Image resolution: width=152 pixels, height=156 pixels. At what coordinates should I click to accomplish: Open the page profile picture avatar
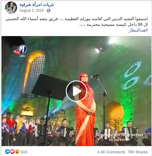(11, 8)
